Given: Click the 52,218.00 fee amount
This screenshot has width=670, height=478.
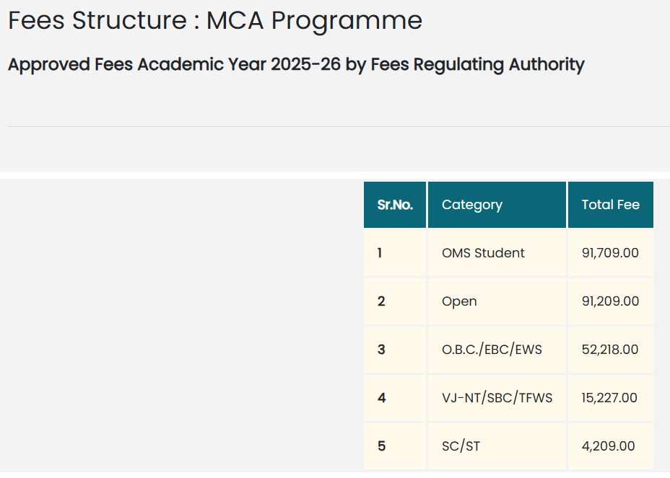Looking at the screenshot, I should tap(610, 350).
